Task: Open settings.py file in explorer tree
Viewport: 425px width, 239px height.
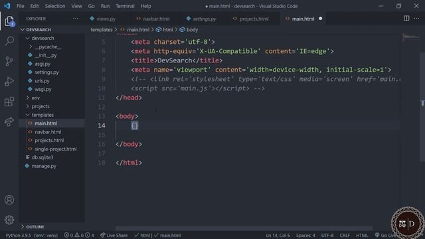Action: (x=46, y=72)
